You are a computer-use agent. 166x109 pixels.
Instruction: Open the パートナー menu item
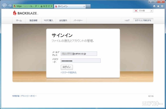(x=78, y=20)
